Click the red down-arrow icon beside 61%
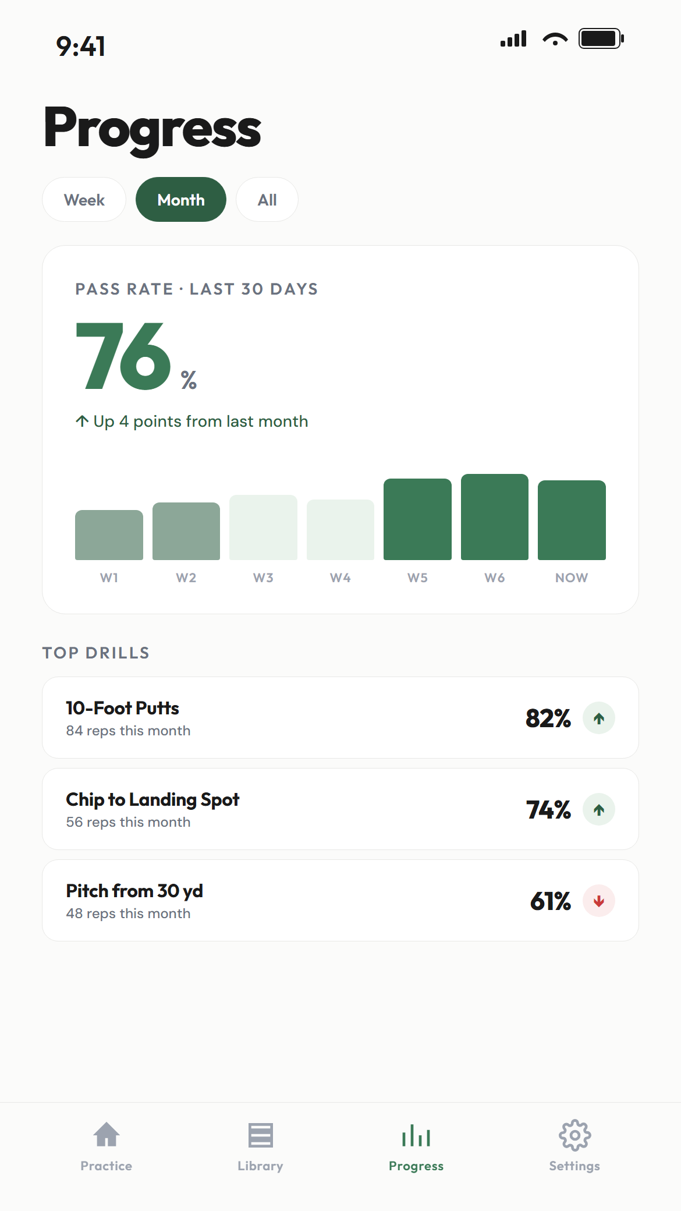Screen dimensions: 681x1211 click(x=599, y=901)
